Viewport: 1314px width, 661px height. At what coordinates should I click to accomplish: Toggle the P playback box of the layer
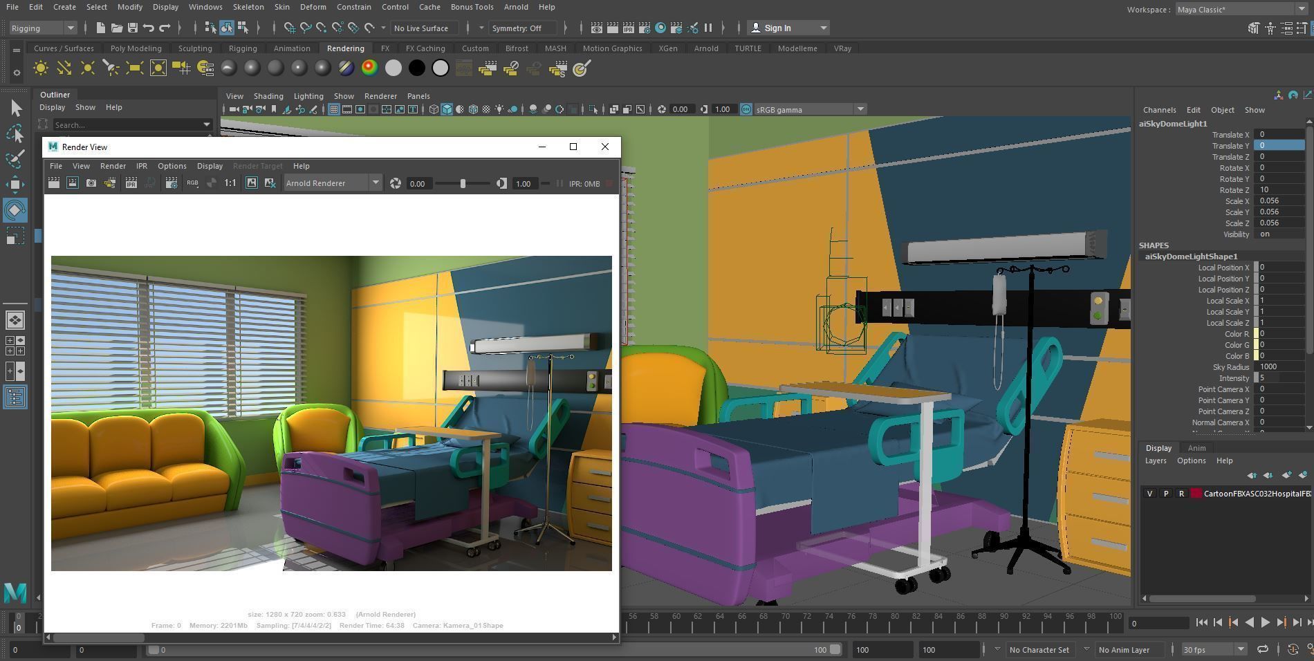click(1165, 493)
